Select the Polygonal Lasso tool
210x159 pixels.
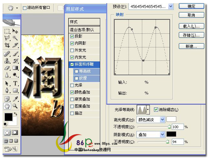(x=7, y=38)
